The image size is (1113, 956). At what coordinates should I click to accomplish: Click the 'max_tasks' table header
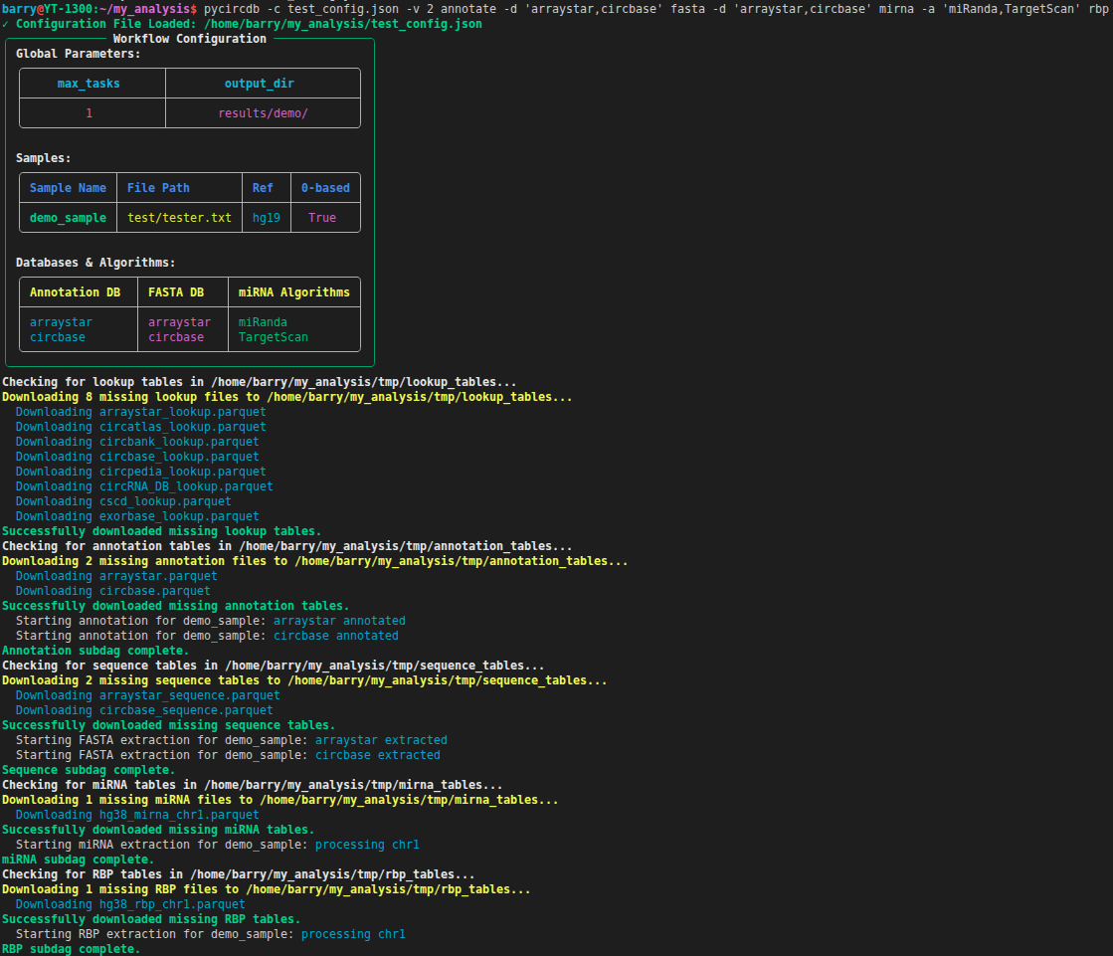coord(89,84)
